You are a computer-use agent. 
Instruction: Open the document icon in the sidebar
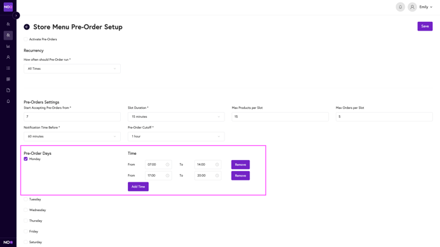coord(8,90)
